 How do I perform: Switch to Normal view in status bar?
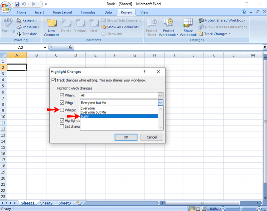(193, 209)
